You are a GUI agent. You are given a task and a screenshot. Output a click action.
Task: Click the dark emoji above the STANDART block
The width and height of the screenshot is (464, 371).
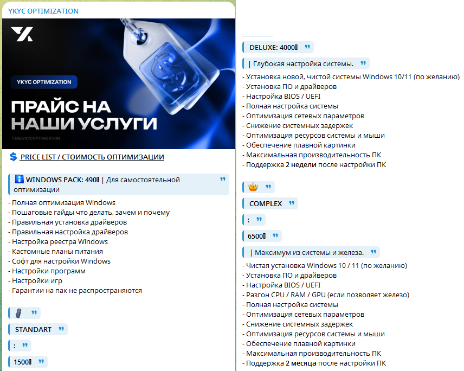point(18,313)
